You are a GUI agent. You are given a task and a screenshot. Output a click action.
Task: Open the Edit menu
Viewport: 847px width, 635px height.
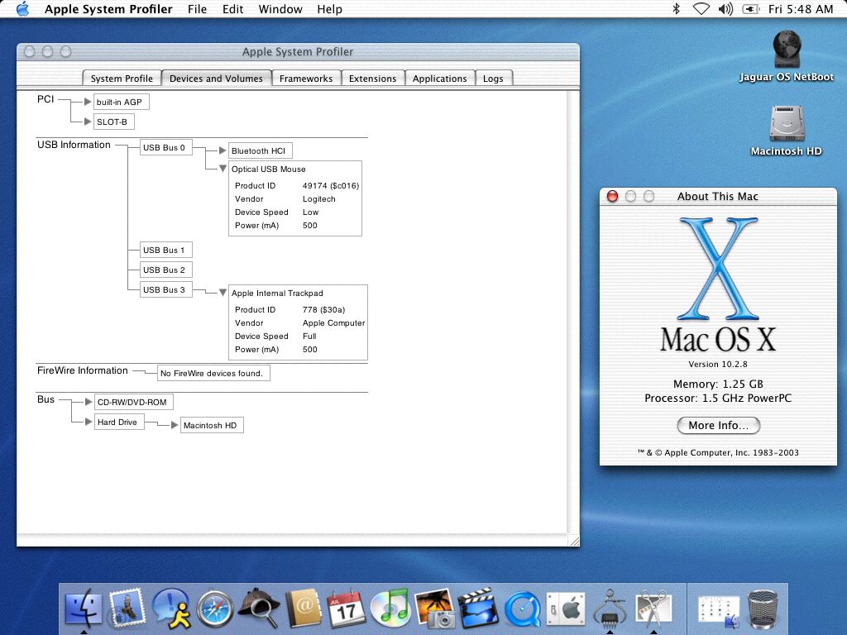(x=232, y=9)
